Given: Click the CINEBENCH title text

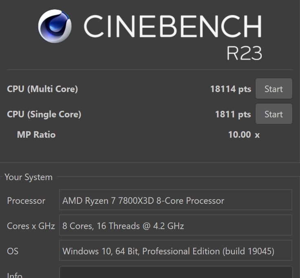Looking at the screenshot, I should (173, 26).
